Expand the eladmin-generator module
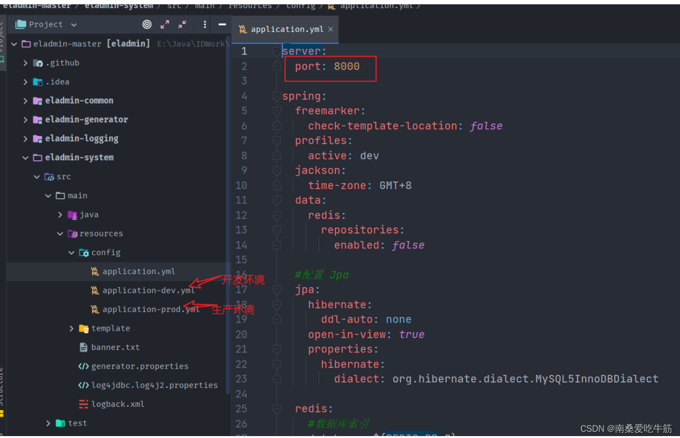 [x=25, y=120]
